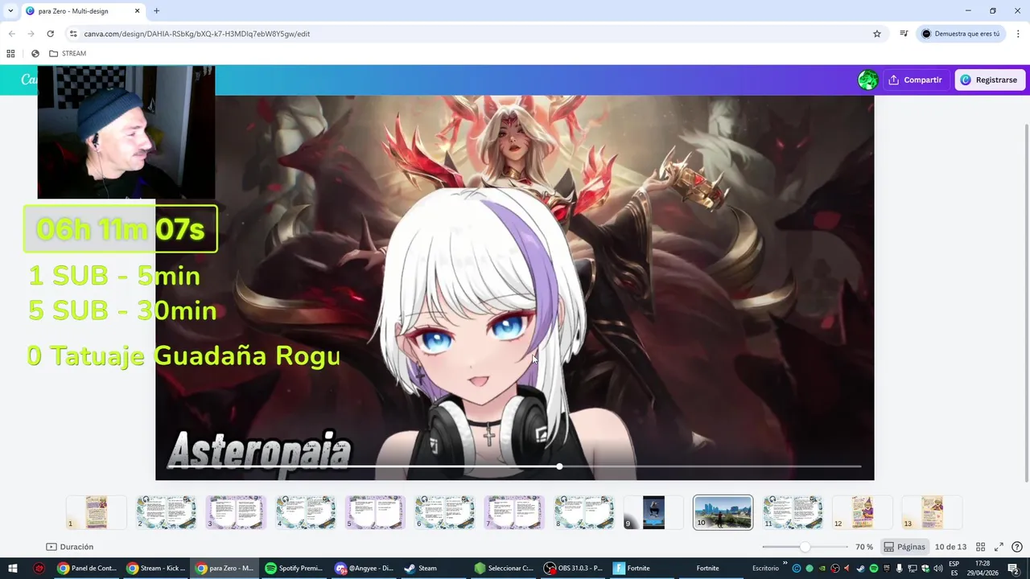This screenshot has width=1030, height=579.
Task: Open the grid view icon
Action: (980, 547)
